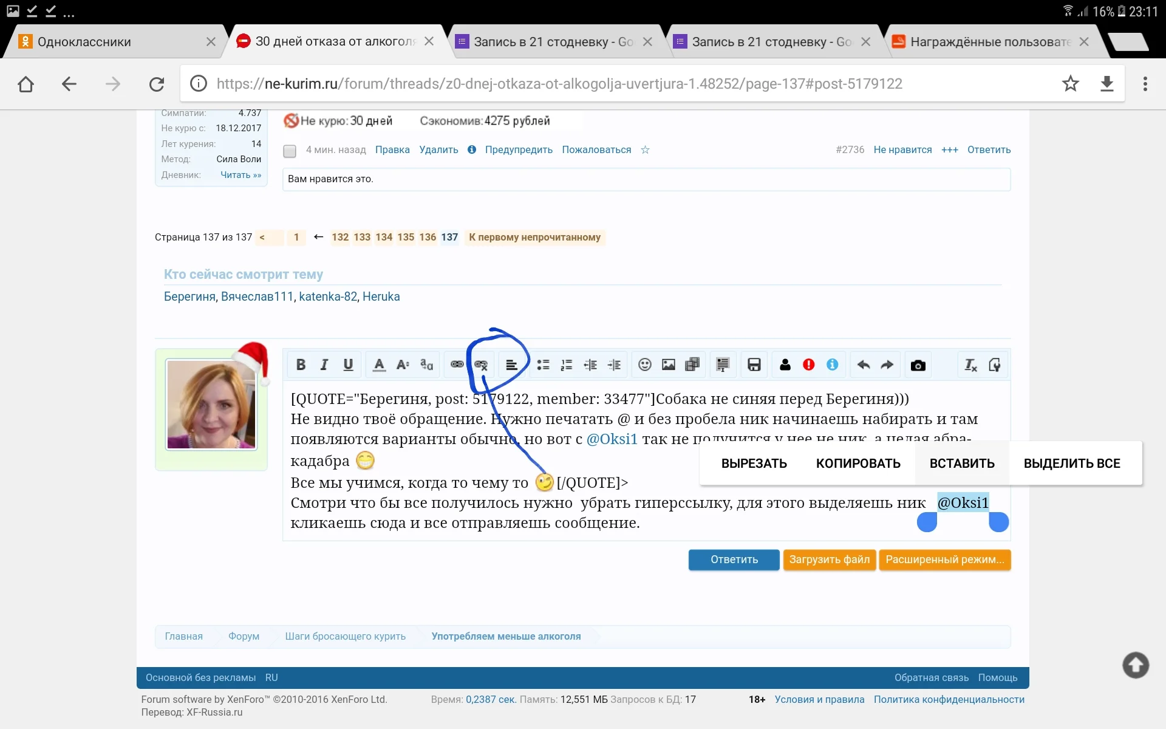Viewport: 1166px width, 729px height.
Task: Click the camera screenshot icon
Action: tap(918, 364)
